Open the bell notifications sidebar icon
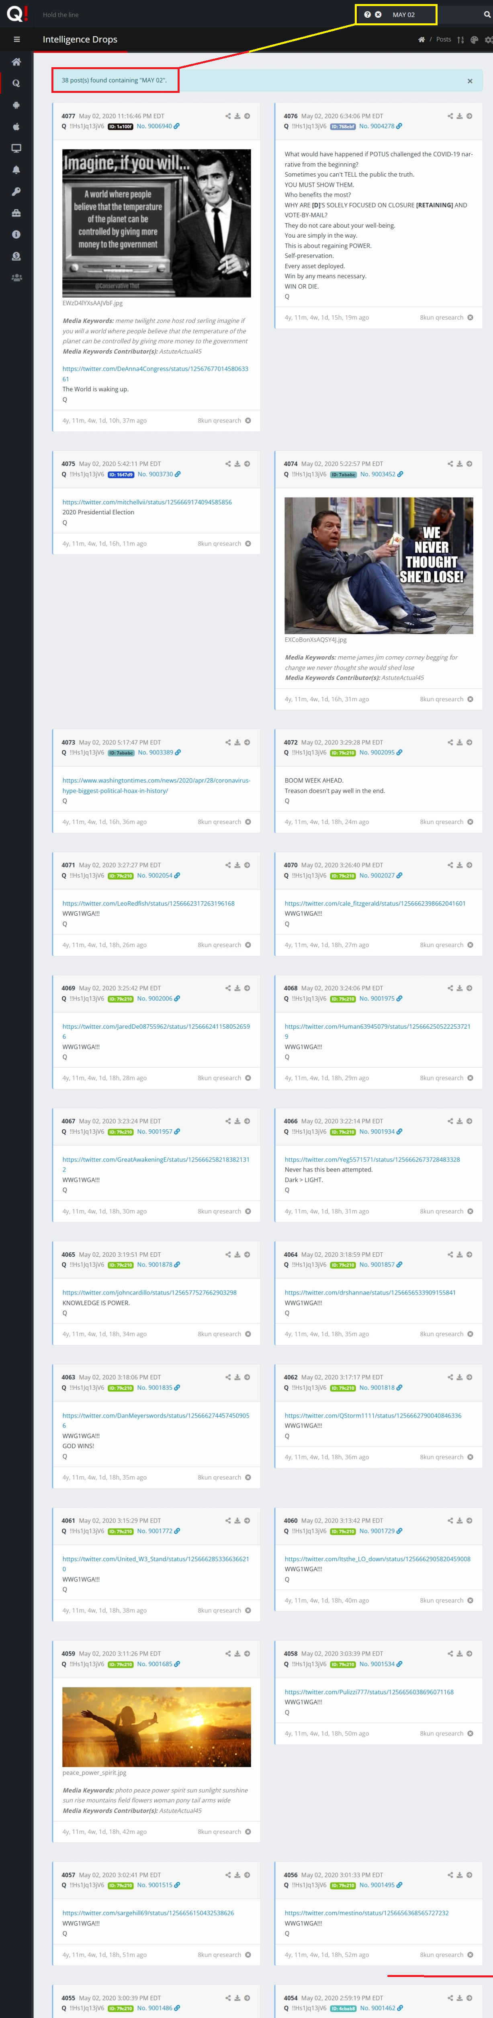The image size is (493, 2018). tap(16, 169)
